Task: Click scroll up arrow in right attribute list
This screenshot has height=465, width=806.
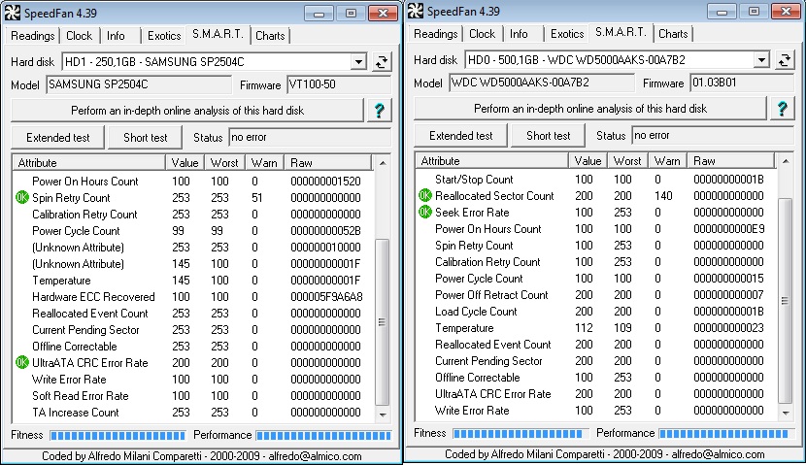Action: pos(786,161)
